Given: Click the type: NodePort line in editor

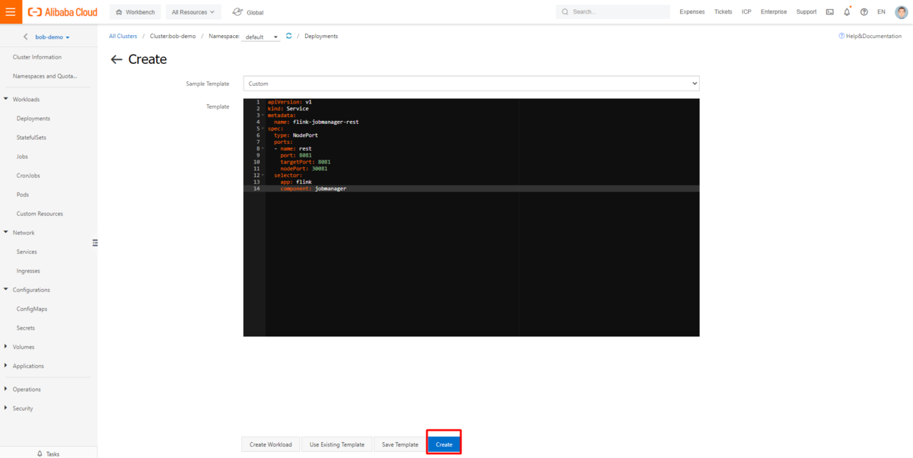Looking at the screenshot, I should pyautogui.click(x=296, y=135).
